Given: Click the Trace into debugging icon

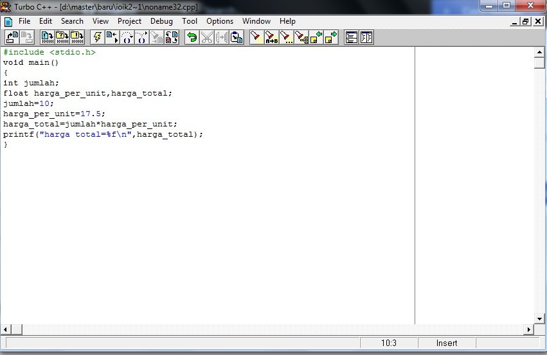Looking at the screenshot, I should [x=127, y=37].
